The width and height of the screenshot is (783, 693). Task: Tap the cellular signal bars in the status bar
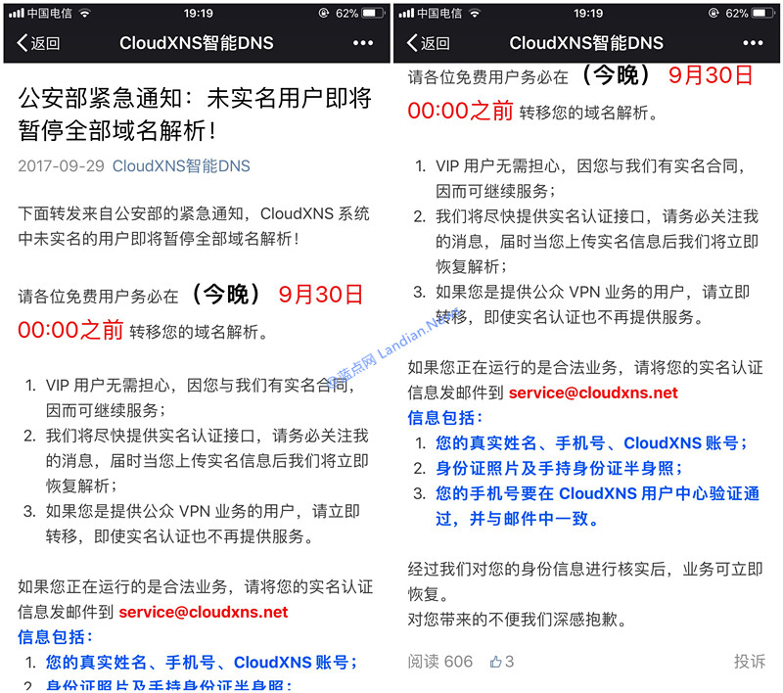(18, 14)
